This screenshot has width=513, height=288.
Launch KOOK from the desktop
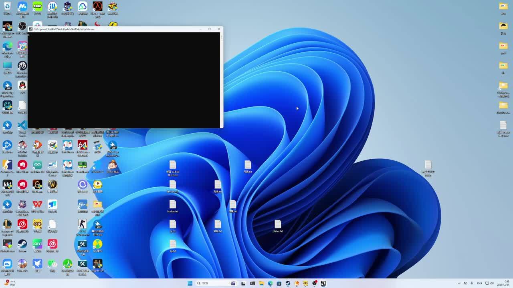(x=37, y=6)
